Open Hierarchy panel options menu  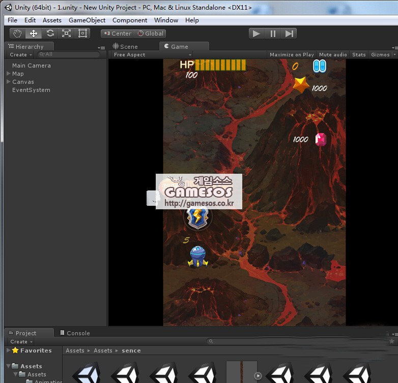[101, 48]
